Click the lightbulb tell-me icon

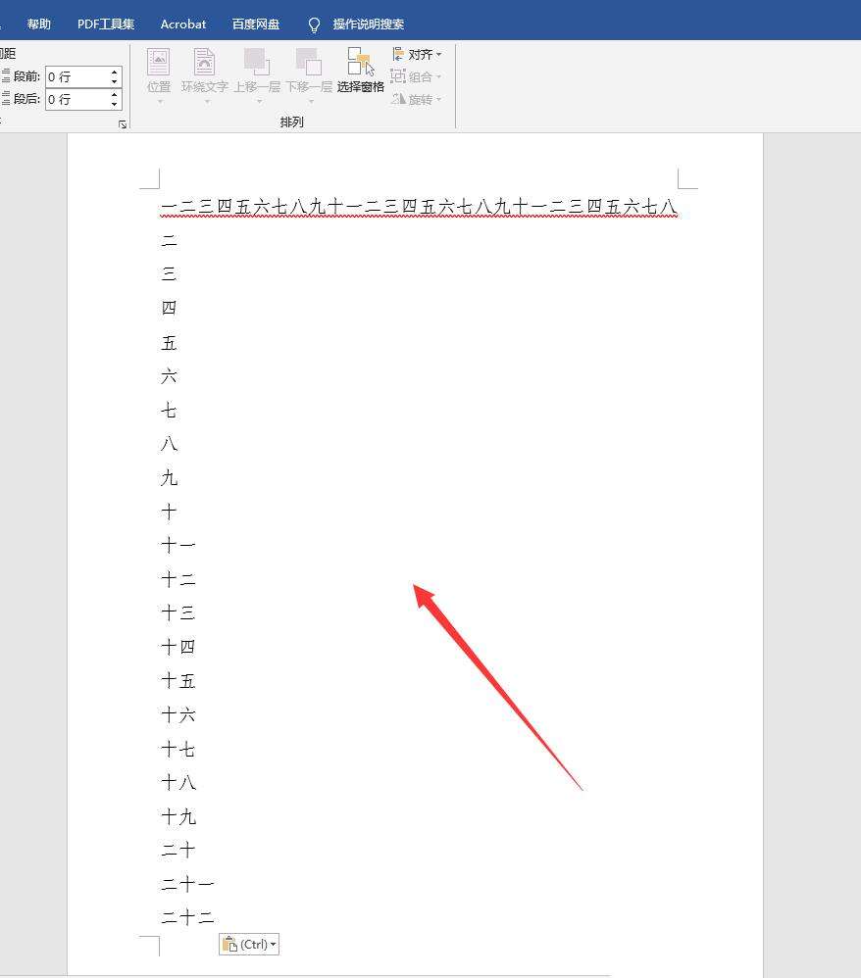tap(314, 24)
